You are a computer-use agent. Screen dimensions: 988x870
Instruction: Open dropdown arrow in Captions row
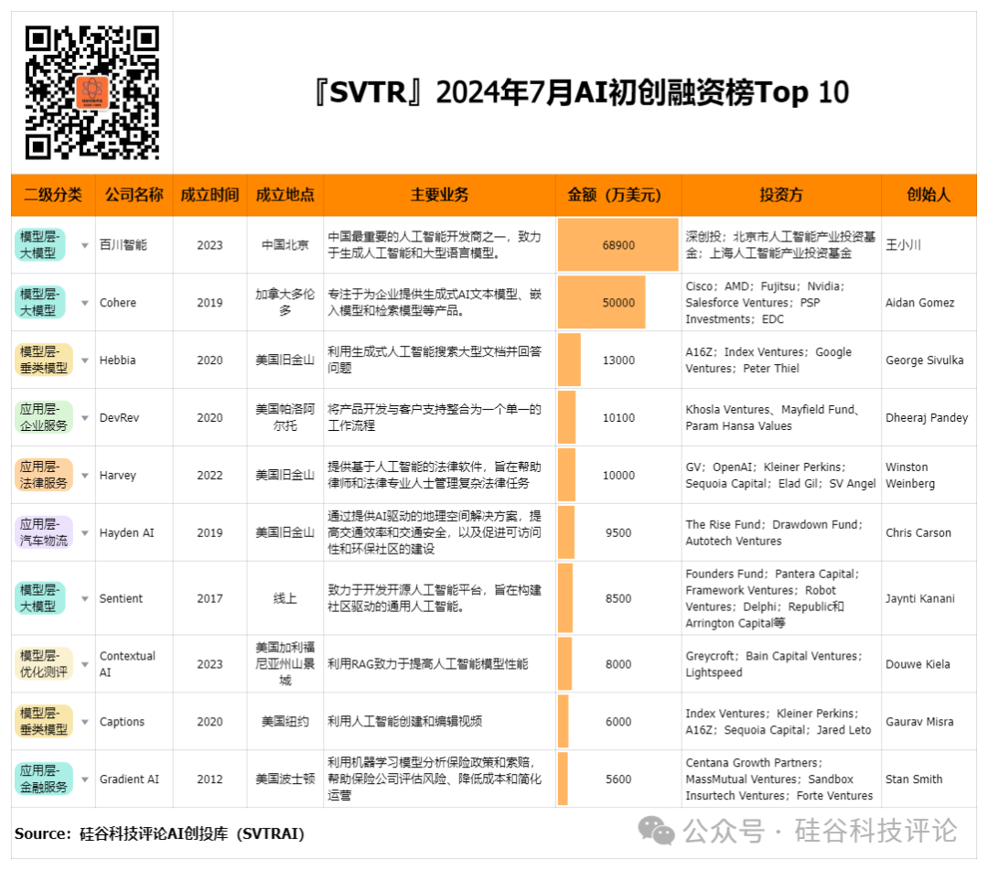pyautogui.click(x=85, y=722)
